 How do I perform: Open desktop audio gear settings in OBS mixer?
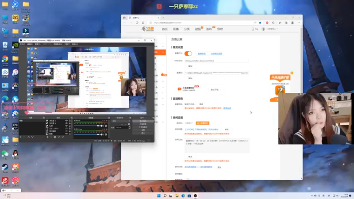[x=106, y=126]
